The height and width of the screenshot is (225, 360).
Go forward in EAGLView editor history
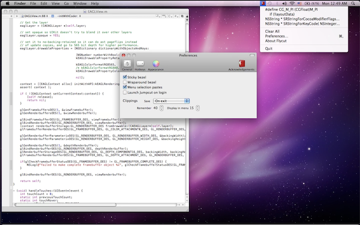(x=17, y=16)
